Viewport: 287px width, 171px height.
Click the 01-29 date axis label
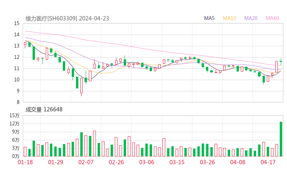[55, 162]
